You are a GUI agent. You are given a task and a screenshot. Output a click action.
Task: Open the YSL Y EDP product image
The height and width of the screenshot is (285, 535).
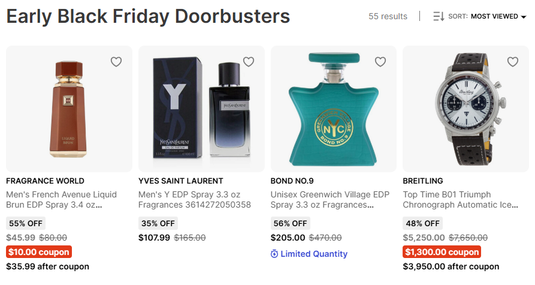(x=201, y=108)
